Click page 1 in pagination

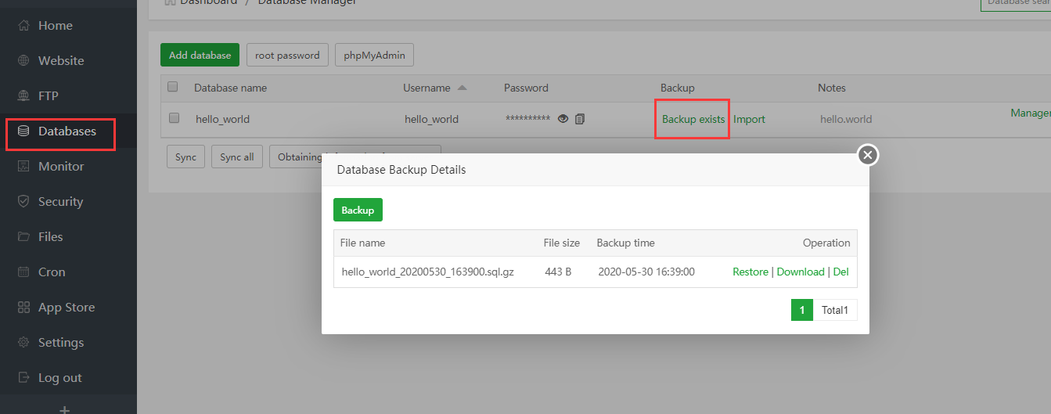(802, 310)
